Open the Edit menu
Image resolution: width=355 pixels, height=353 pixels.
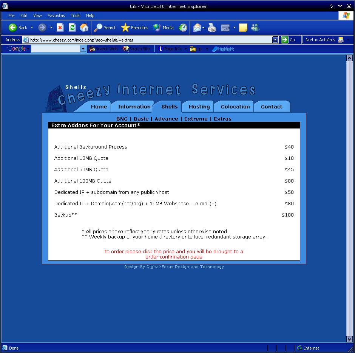coord(24,15)
